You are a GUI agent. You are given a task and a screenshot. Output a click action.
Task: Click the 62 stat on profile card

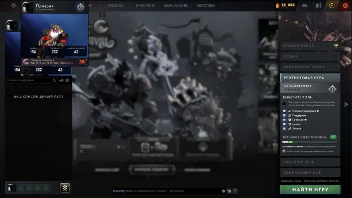point(76,51)
